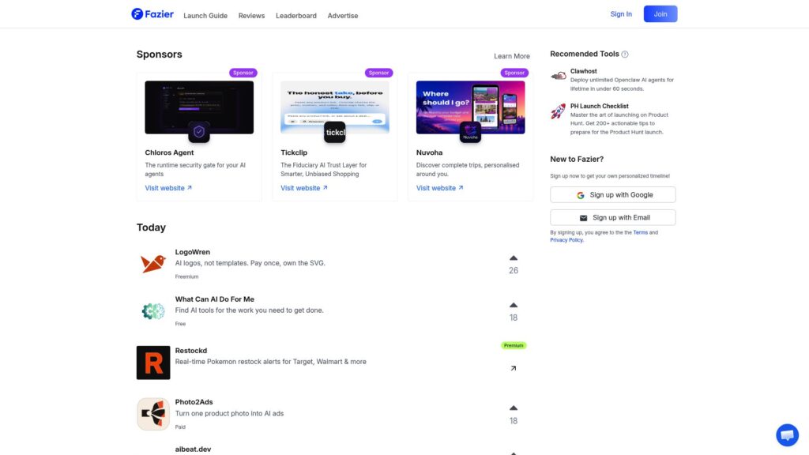Open PH Launch Checklist title
Image resolution: width=809 pixels, height=455 pixels.
(599, 107)
